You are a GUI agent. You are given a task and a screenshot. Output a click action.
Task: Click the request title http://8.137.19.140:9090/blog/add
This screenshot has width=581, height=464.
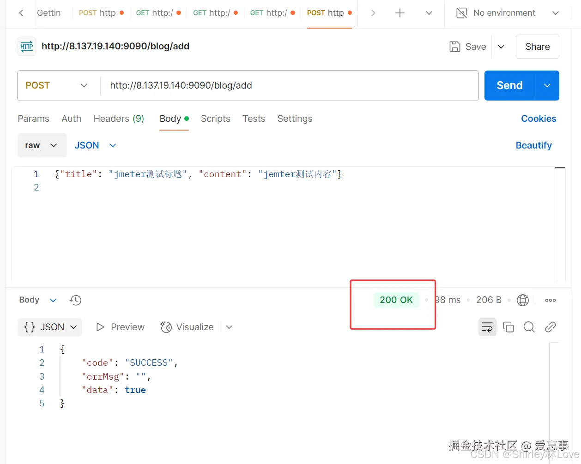pos(115,46)
